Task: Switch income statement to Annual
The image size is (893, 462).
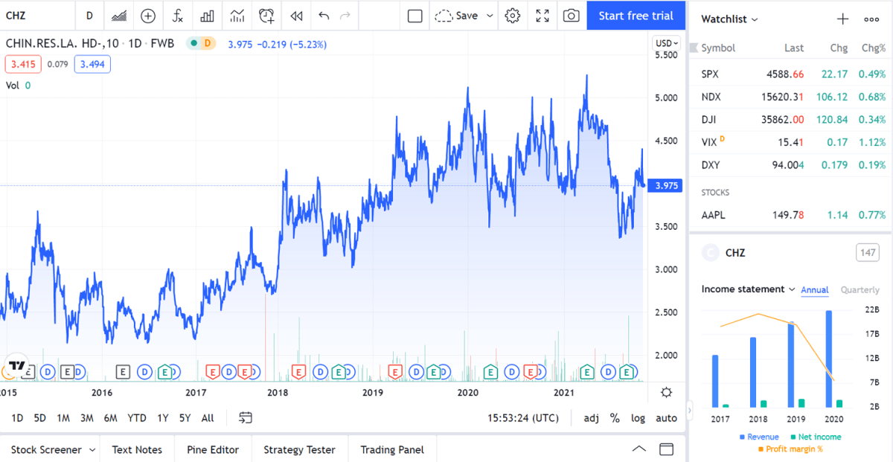Action: point(815,289)
